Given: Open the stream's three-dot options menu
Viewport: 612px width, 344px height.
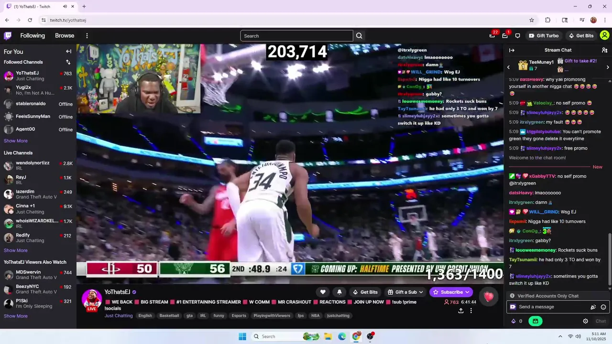Looking at the screenshot, I should point(471,311).
